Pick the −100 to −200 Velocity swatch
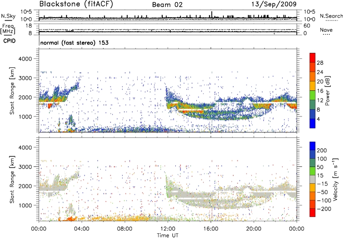Viewport: 343px width, 238px height. pyautogui.click(x=313, y=204)
